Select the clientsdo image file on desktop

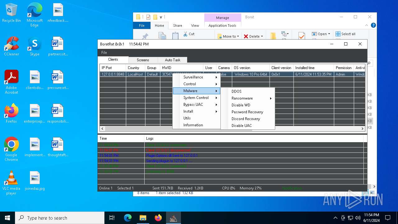pos(35,80)
